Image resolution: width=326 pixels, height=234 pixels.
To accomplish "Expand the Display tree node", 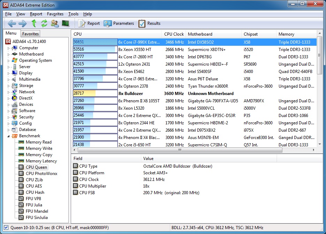I will point(8,73).
